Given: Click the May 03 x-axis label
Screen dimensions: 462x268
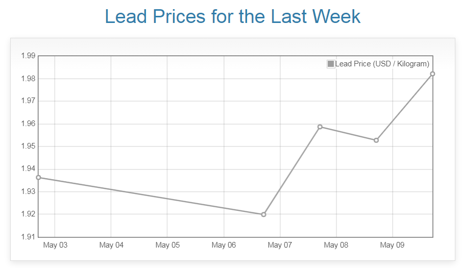Looking at the screenshot, I should click(x=55, y=246).
